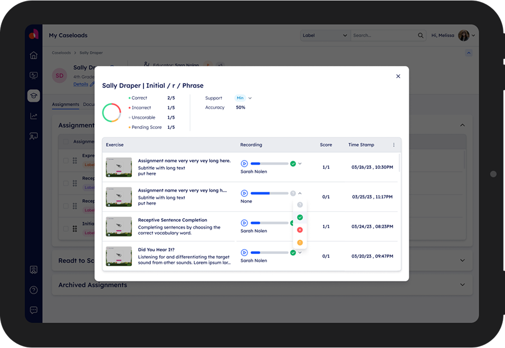Play the first assignment's recording

244,164
